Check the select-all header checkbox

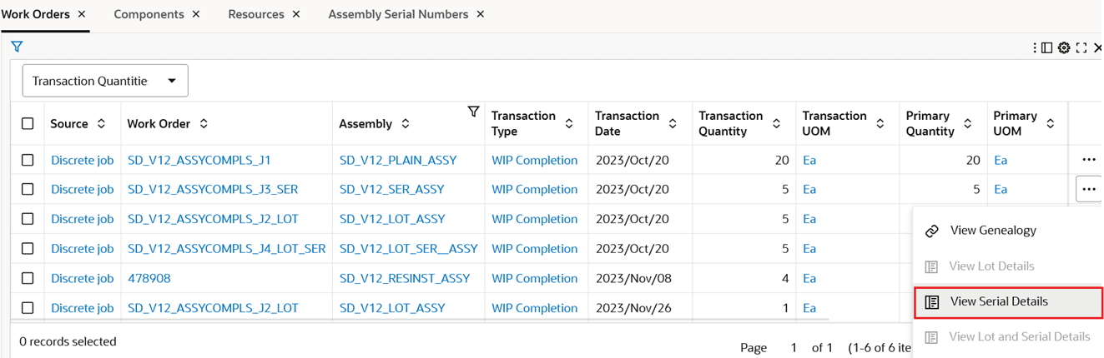tap(28, 123)
